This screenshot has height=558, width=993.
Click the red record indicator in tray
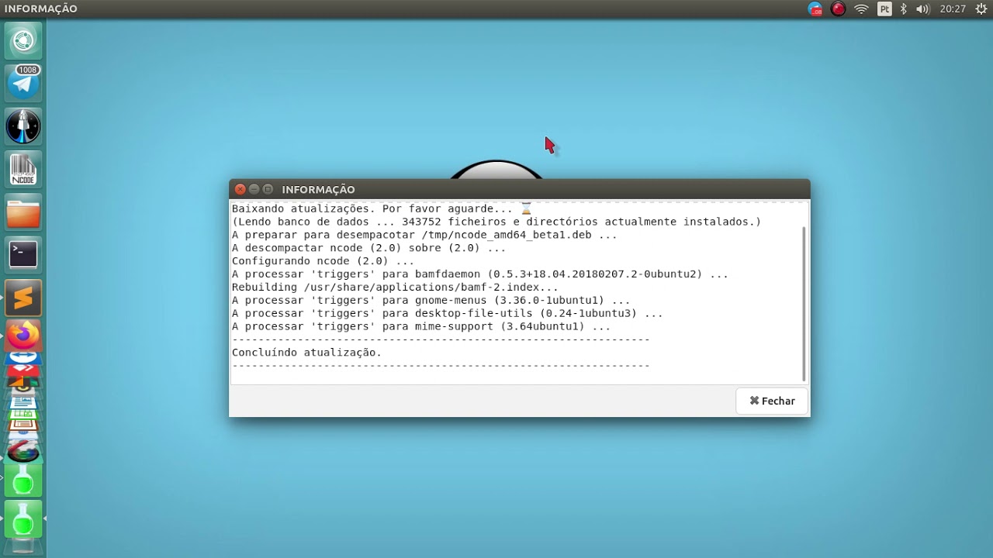838,9
